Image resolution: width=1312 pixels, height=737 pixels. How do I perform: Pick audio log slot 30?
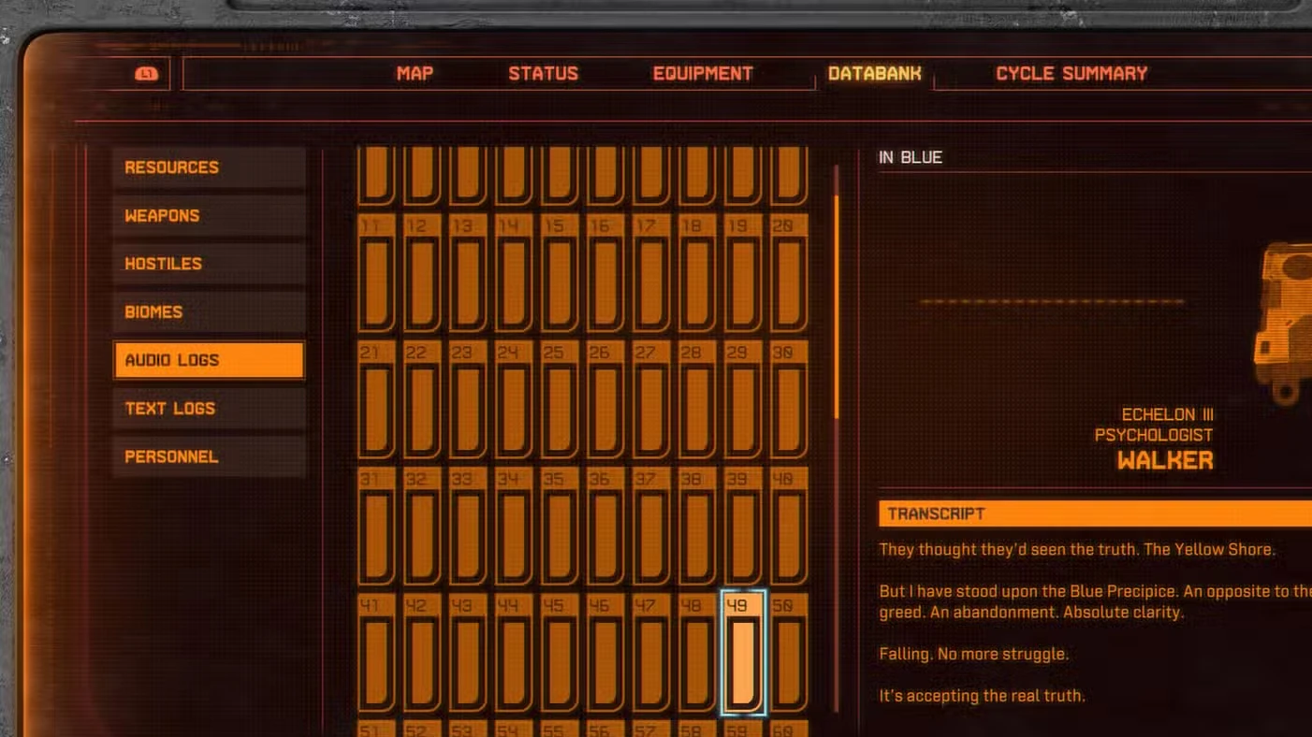click(x=789, y=399)
